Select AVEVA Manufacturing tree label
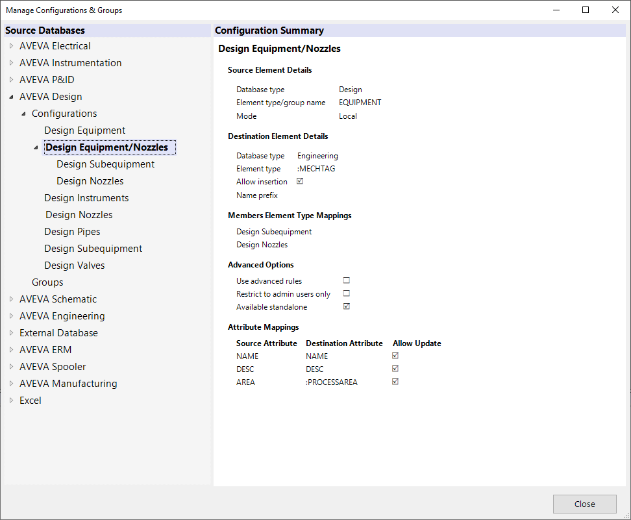Screen dimensions: 631x520 [x=68, y=384]
